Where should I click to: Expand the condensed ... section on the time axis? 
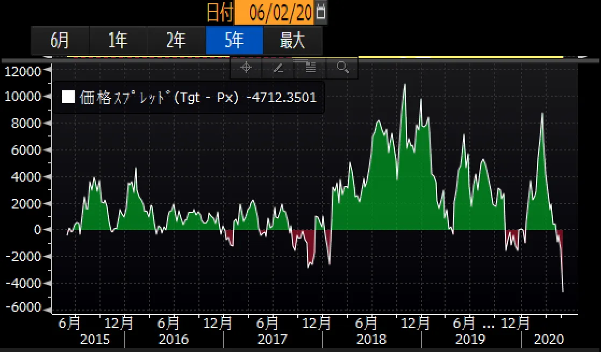pyautogui.click(x=488, y=325)
